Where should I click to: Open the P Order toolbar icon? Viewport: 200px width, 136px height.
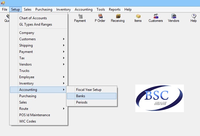coord(100,18)
